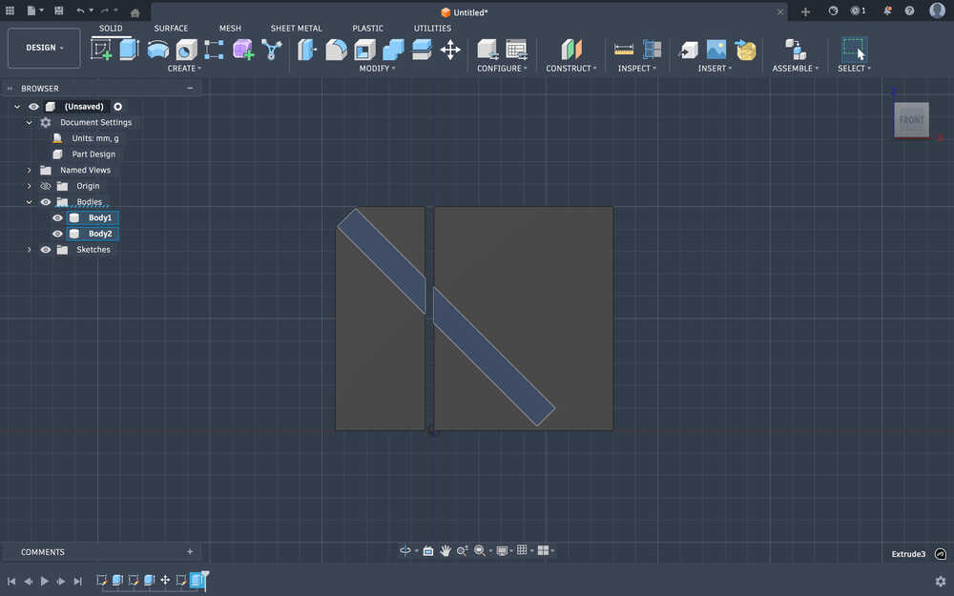Collapse Document Settings node

(29, 122)
